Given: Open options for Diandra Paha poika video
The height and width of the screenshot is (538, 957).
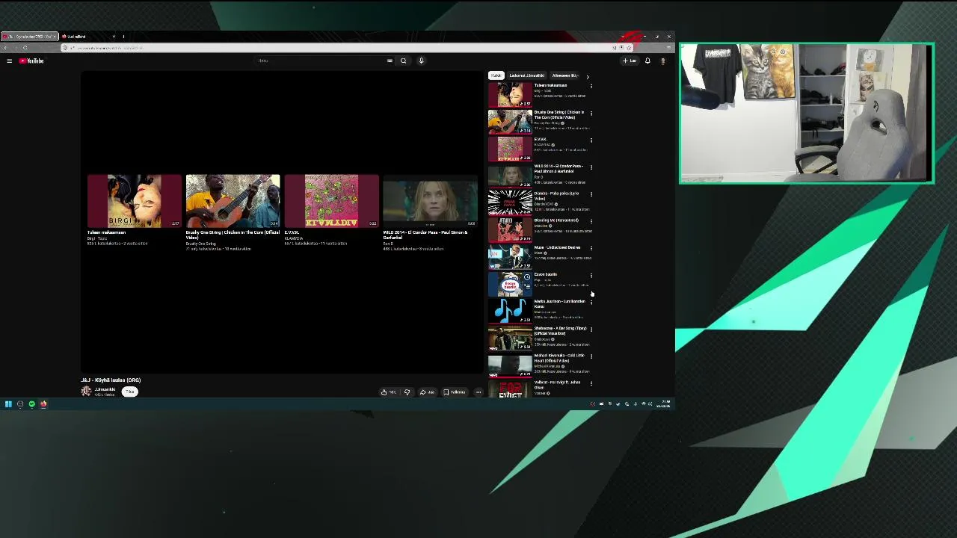Looking at the screenshot, I should point(591,194).
